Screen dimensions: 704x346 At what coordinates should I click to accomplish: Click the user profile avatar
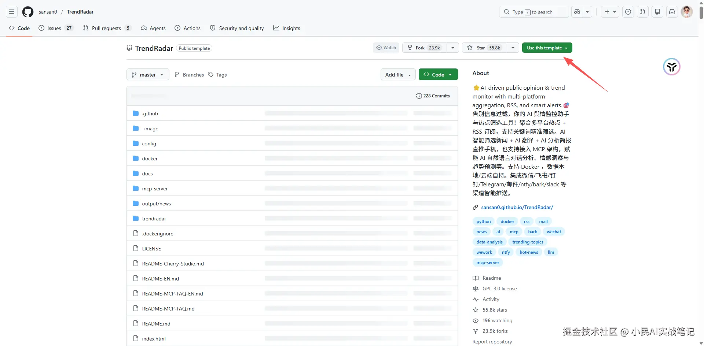[687, 12]
